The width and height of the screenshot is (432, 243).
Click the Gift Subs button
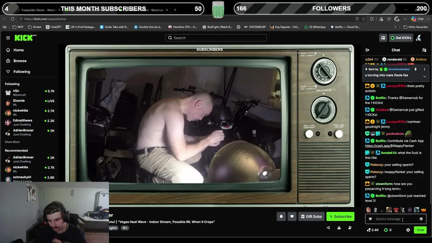click(311, 216)
